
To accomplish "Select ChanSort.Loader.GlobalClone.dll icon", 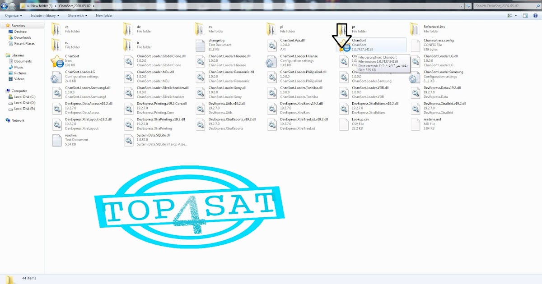I will coord(128,61).
